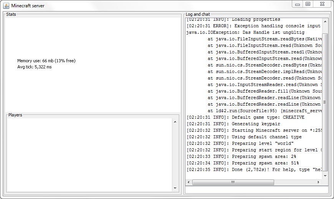The width and height of the screenshot is (334, 199).
Task: Click the 'java.io.BufferedInputStream.read1' stack trace line
Action: coord(265,52)
